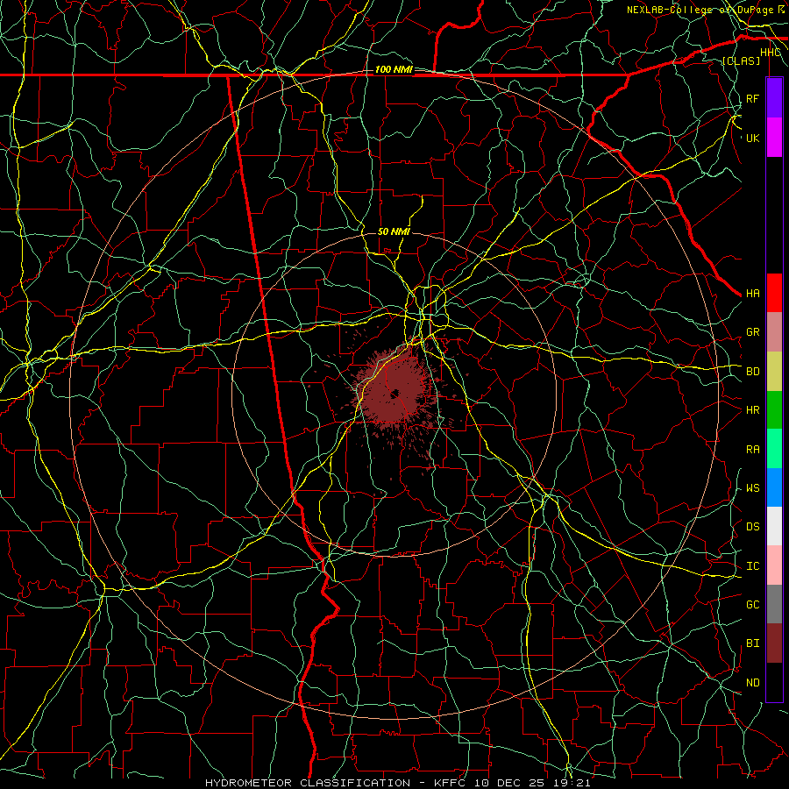Click the green HR legend swatch
The height and width of the screenshot is (789, 789).
tap(774, 410)
